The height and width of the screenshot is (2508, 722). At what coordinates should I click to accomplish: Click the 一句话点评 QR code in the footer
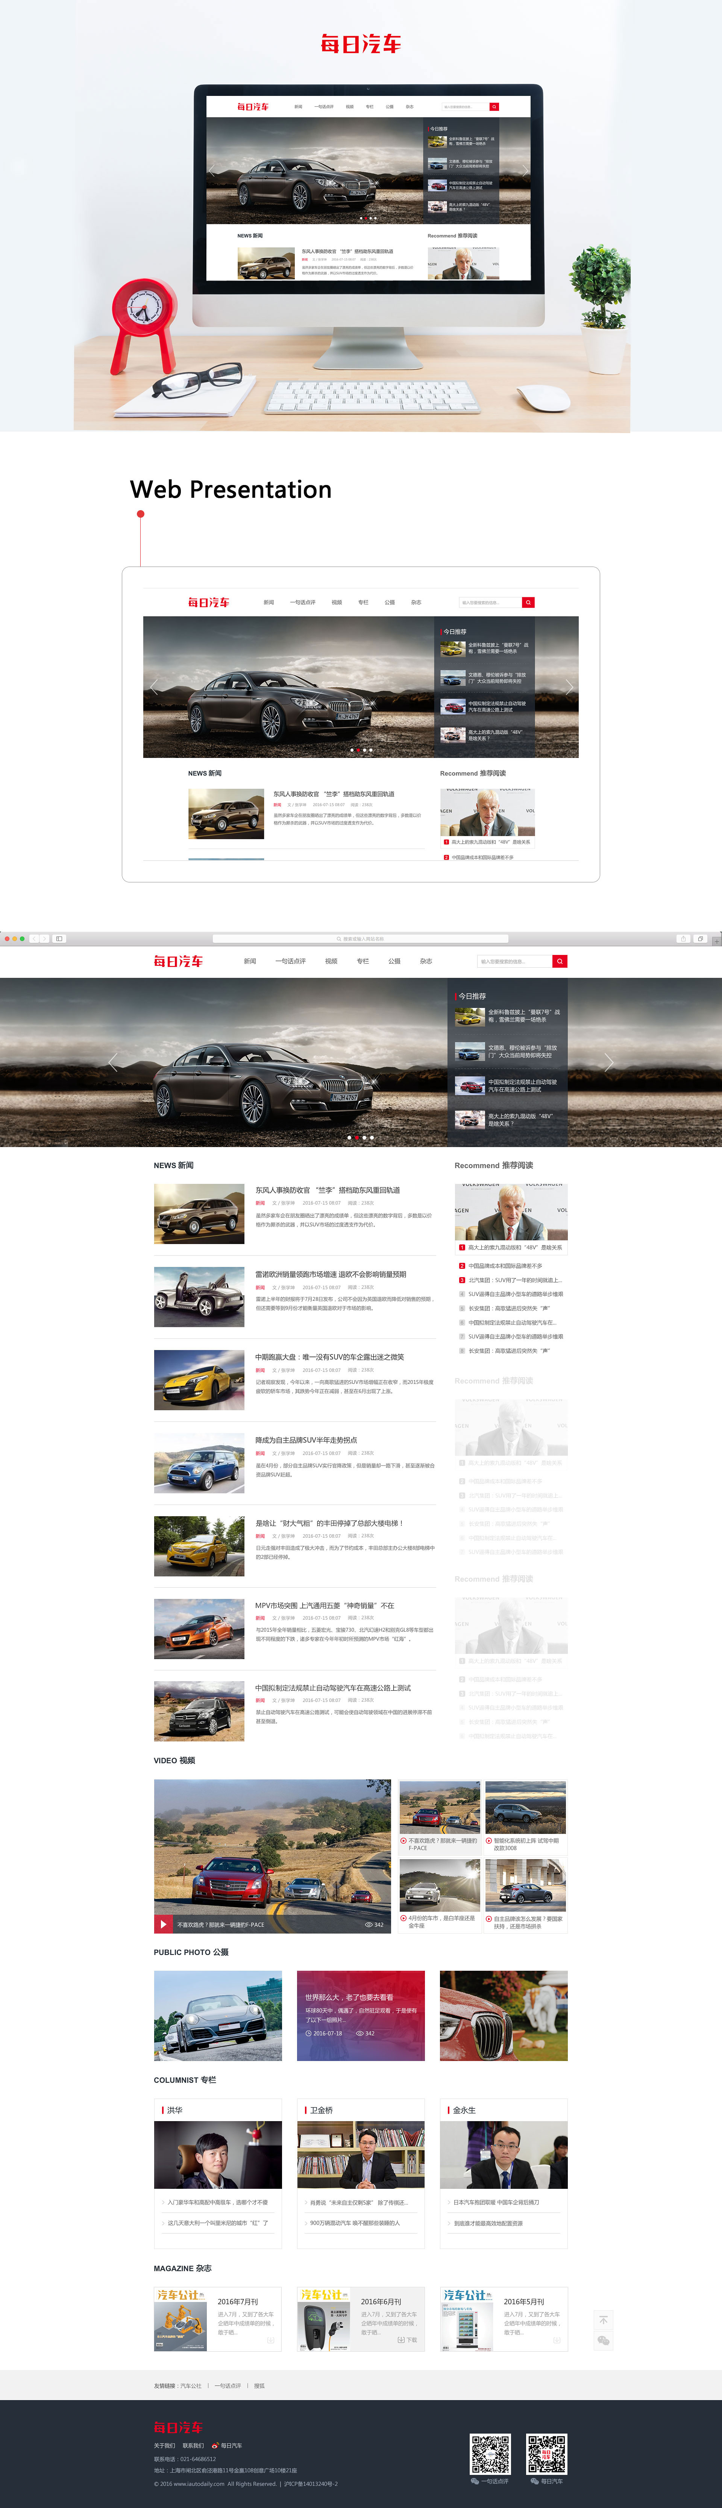490,2455
